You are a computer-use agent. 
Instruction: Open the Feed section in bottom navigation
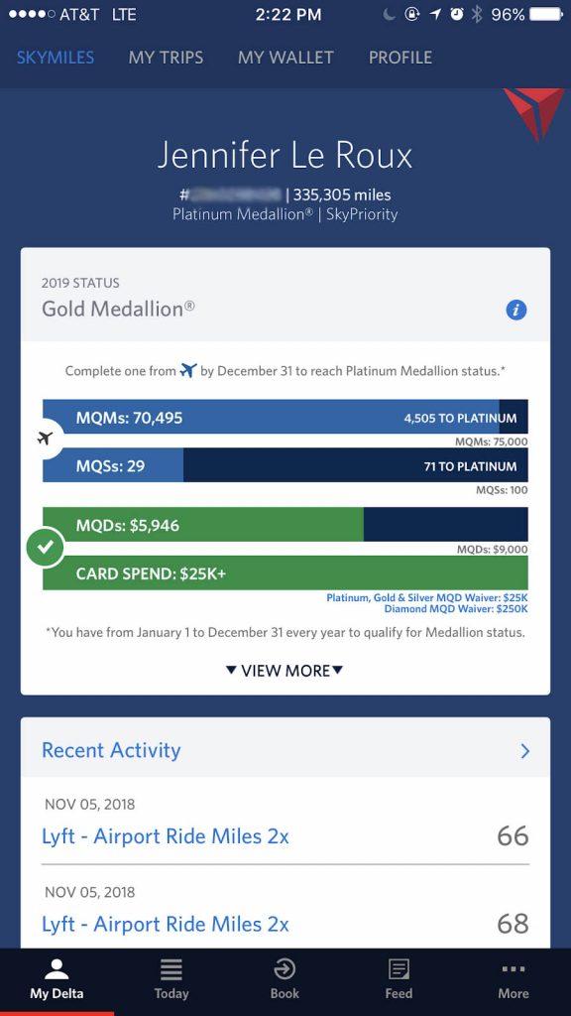pyautogui.click(x=399, y=969)
